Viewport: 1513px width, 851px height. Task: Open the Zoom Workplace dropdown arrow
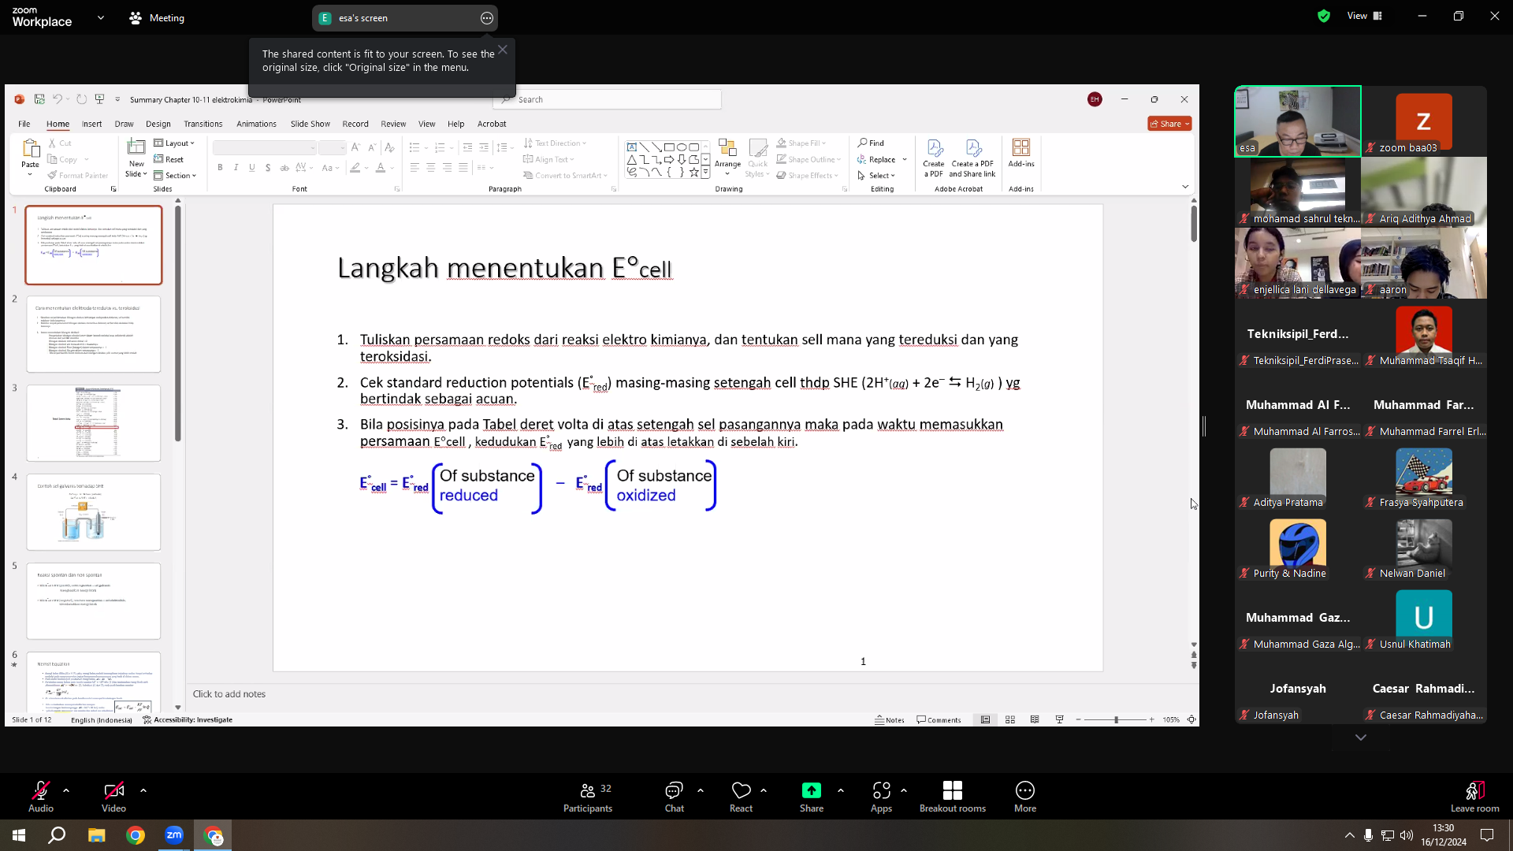[x=101, y=17]
